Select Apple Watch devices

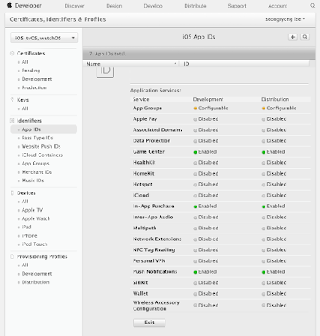(x=36, y=218)
